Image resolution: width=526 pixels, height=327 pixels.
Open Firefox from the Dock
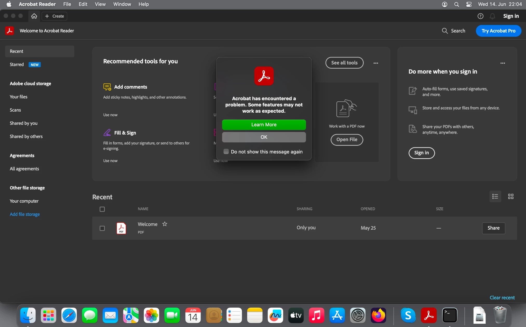[378, 315]
